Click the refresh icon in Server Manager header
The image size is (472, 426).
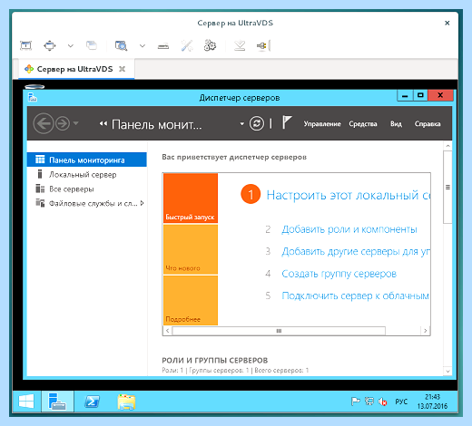(257, 123)
